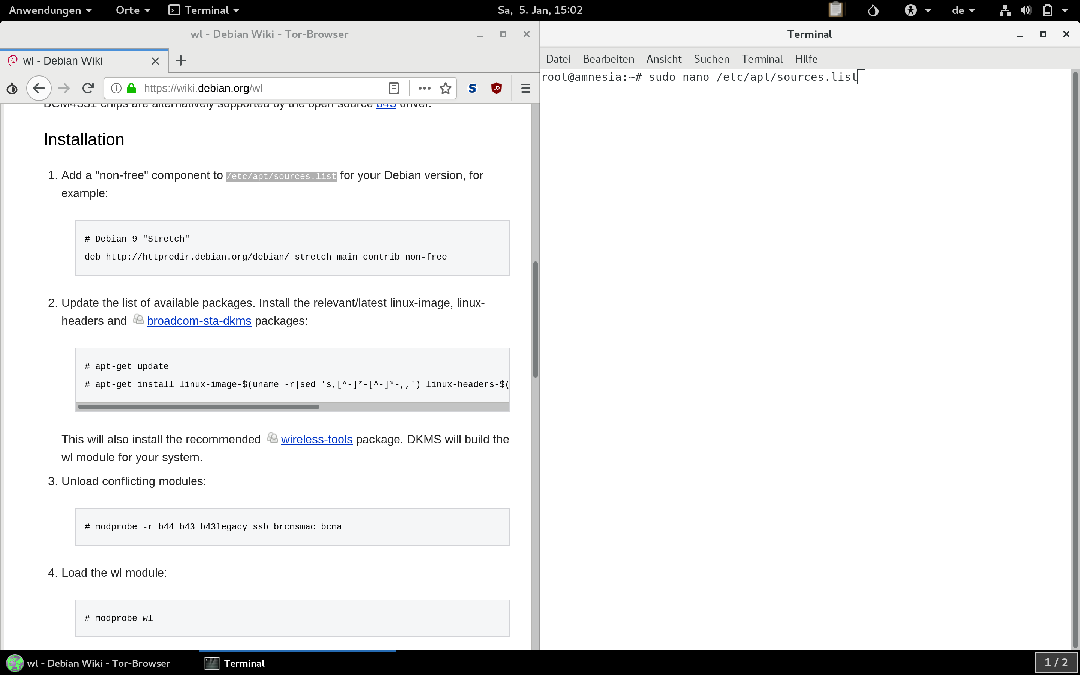Click package icon beside wireless-tools

[x=272, y=438]
